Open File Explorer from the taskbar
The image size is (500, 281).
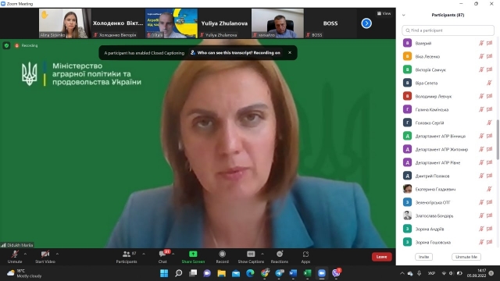[221, 273]
